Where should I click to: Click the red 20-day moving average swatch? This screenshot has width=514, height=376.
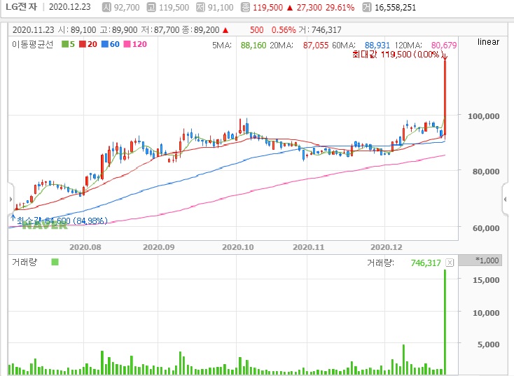click(x=82, y=44)
